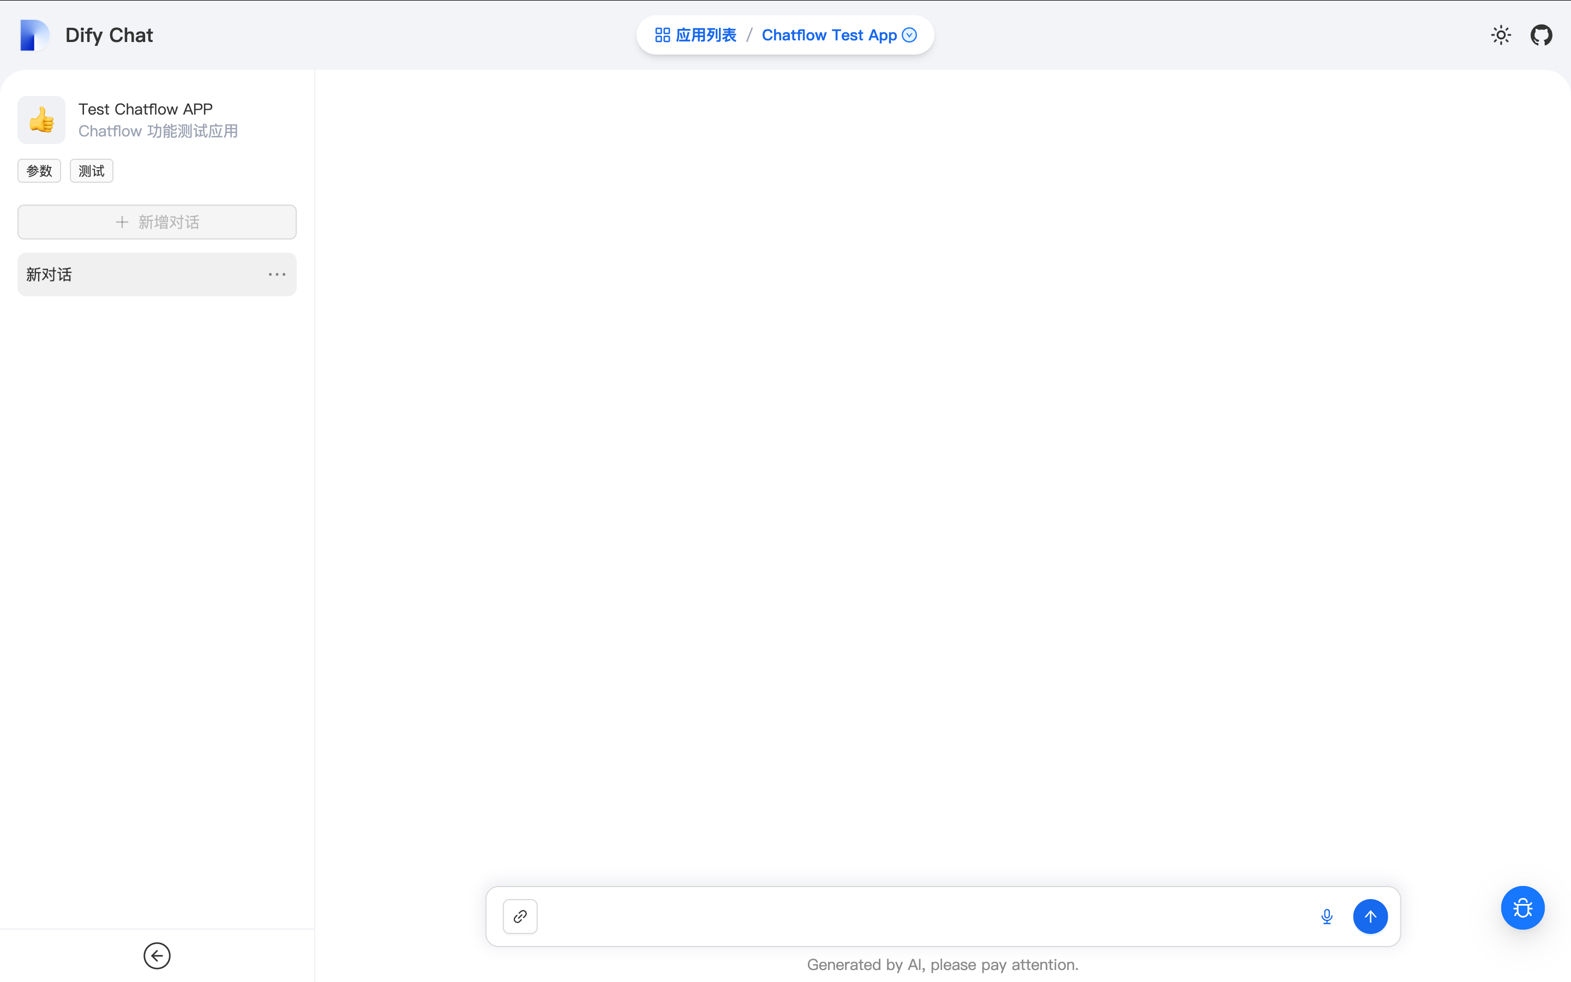Click the 测试 tag
Screen dimensions: 1571x982
pyautogui.click(x=92, y=171)
